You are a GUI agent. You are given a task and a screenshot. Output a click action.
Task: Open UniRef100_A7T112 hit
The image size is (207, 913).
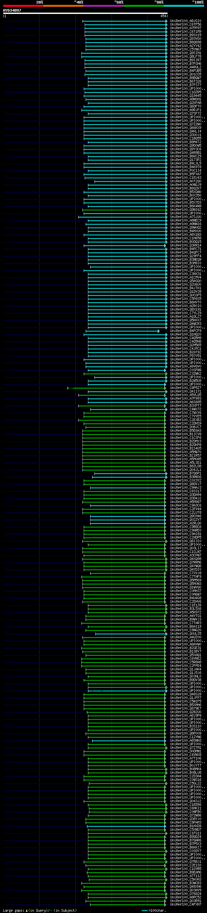tap(186, 876)
